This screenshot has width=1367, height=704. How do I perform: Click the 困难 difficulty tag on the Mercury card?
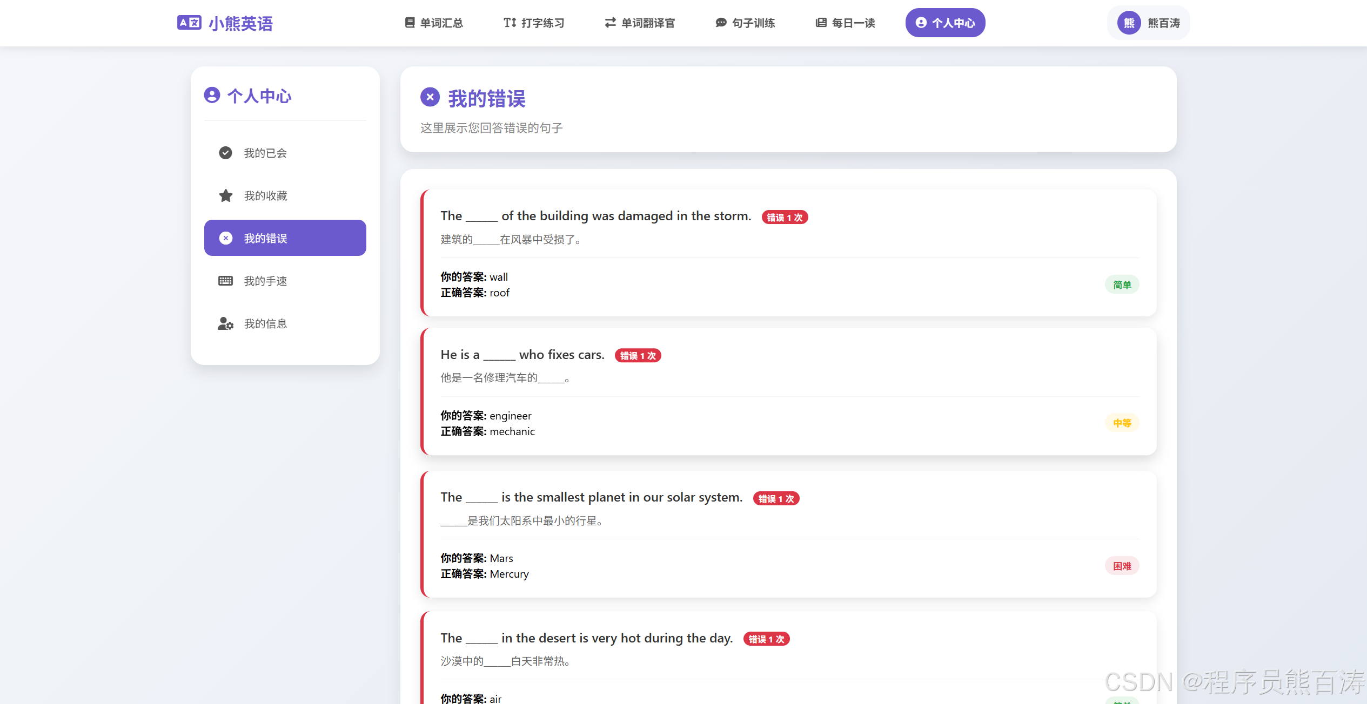click(x=1122, y=566)
